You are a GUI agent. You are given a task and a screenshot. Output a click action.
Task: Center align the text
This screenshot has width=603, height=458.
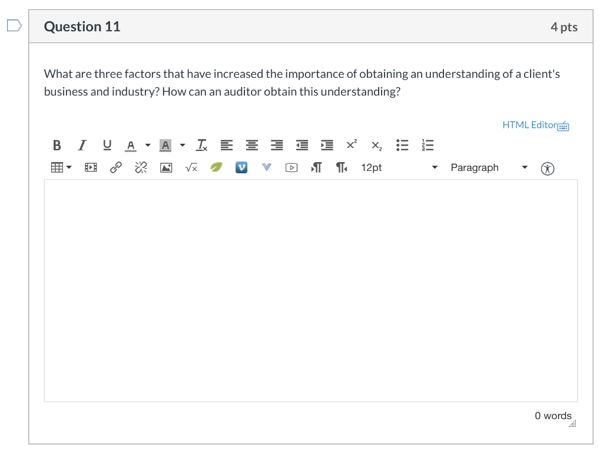coord(252,145)
